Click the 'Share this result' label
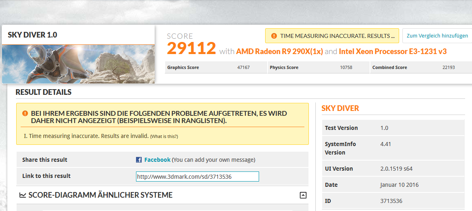472x211 pixels. (x=45, y=160)
